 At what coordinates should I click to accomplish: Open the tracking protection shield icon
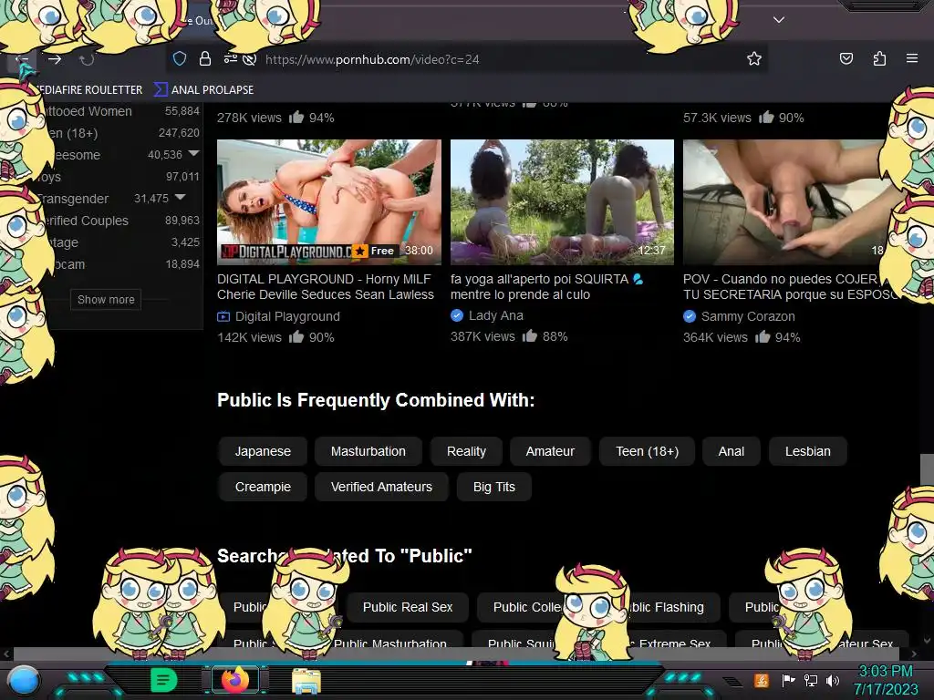[180, 58]
